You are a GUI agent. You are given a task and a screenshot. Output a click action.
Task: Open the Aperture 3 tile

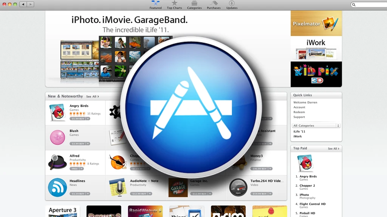(x=63, y=211)
